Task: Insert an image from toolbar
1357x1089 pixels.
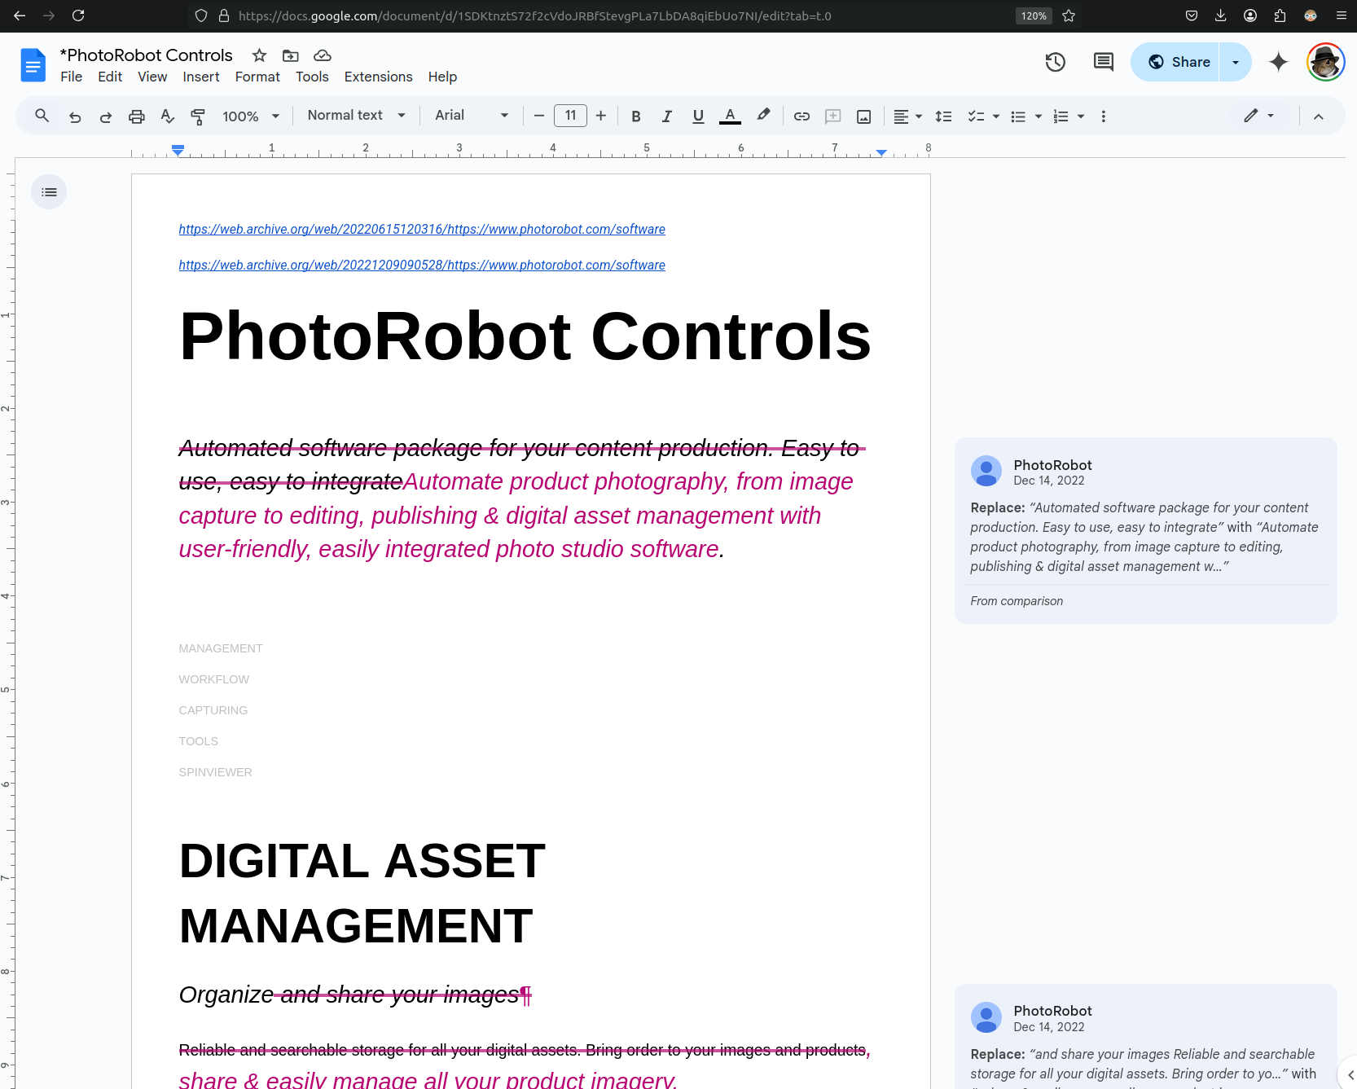Action: (864, 116)
